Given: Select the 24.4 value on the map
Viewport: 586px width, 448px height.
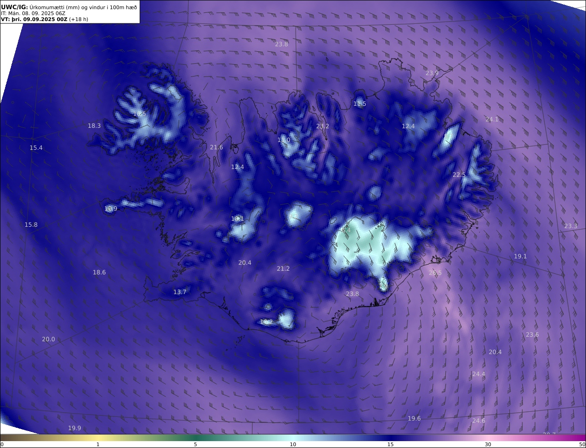Looking at the screenshot, I should click(x=478, y=374).
